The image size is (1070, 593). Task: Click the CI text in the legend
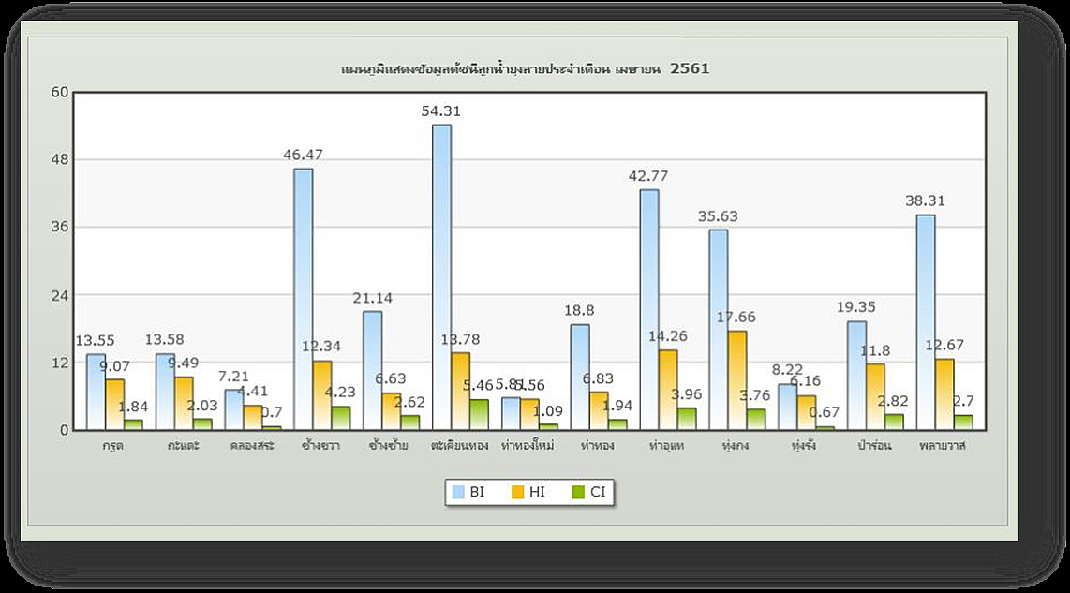click(598, 492)
